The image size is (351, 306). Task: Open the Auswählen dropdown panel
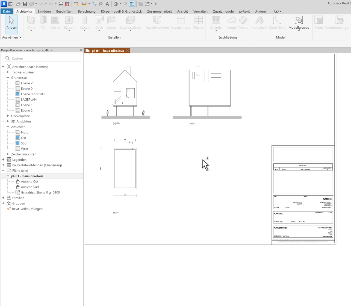(x=12, y=37)
